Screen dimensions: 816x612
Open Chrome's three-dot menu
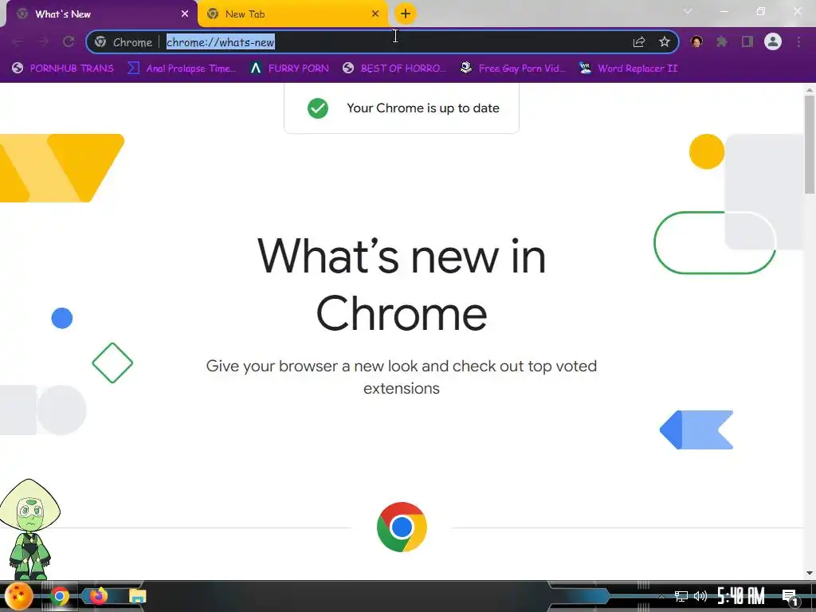798,41
